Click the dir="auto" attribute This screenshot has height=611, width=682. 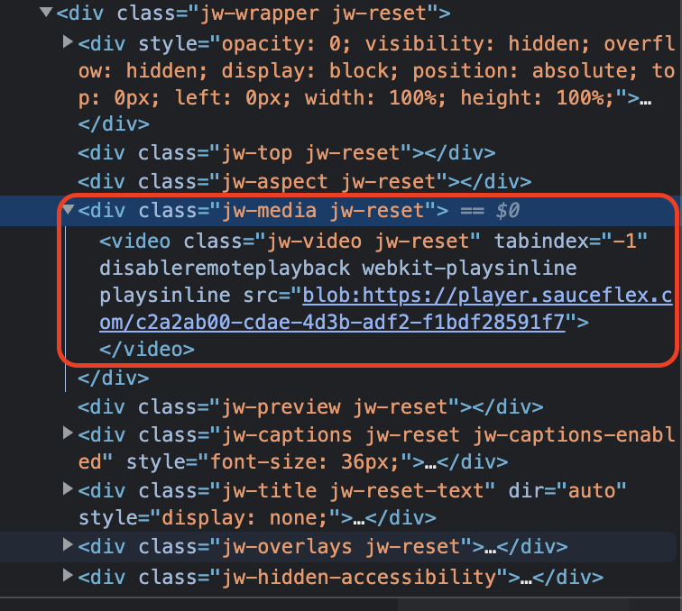coord(567,490)
